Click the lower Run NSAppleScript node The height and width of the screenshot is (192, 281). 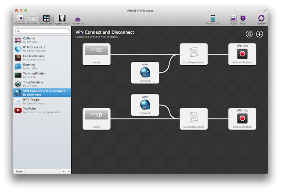point(194,119)
